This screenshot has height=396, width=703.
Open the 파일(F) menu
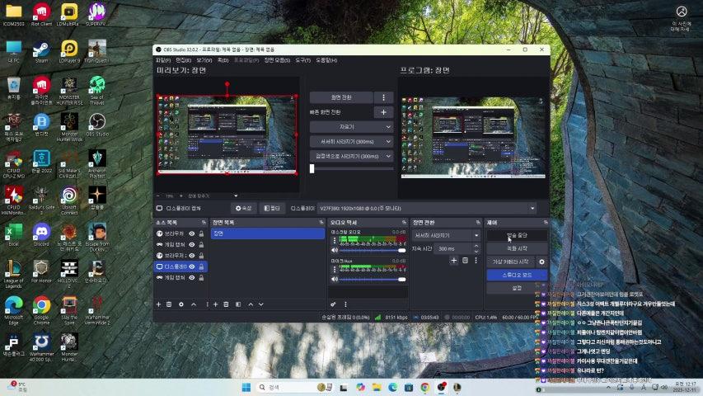162,60
